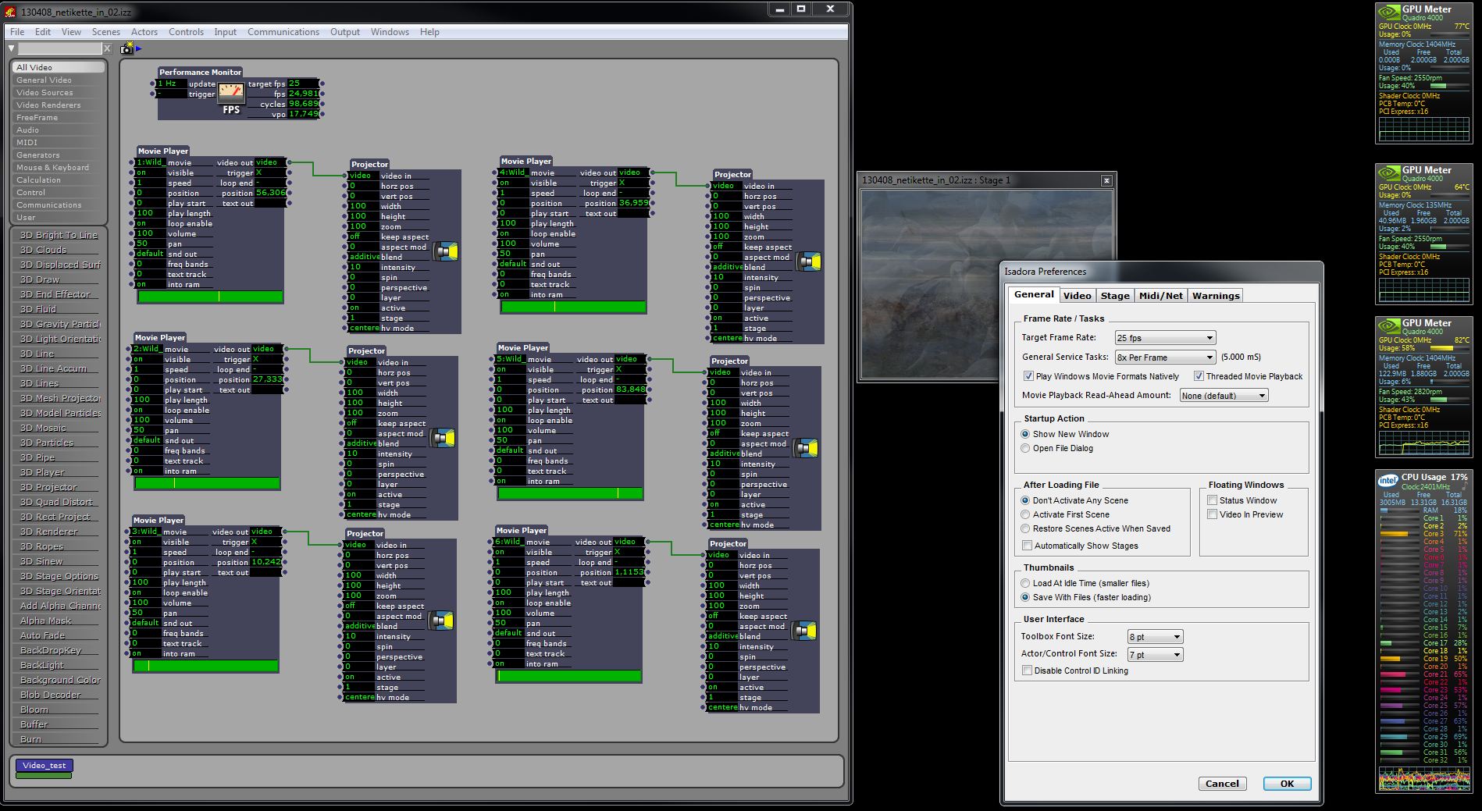Pick the Alpha Mask actor from toolbox
Viewport: 1482px width, 811px height.
click(57, 621)
